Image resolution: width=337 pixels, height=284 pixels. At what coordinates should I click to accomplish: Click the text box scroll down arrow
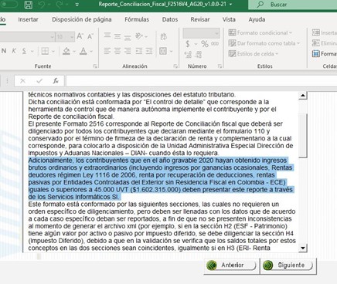click(303, 248)
